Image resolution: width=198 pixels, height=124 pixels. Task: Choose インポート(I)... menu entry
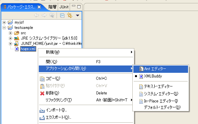pos(86,110)
